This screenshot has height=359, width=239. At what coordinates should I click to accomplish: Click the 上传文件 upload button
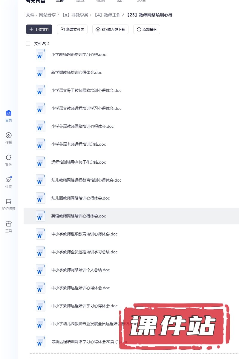(x=39, y=29)
